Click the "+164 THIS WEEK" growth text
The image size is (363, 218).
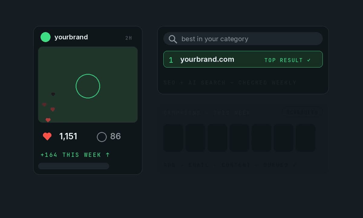(75, 155)
